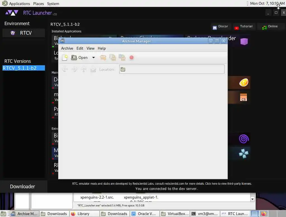Viewport: 286px width, 217px height.
Task: Switch to vm3 terminal taskbar entry
Action: click(205, 214)
